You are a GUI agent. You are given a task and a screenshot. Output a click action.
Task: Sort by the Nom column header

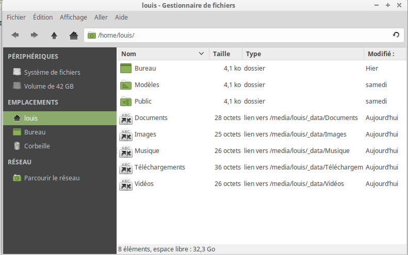tap(163, 54)
